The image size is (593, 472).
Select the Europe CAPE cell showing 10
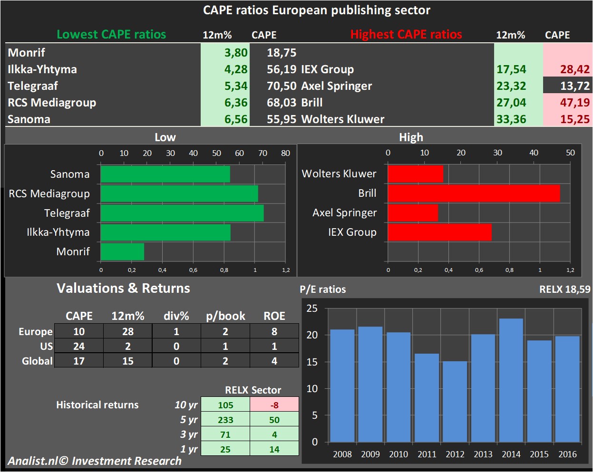pyautogui.click(x=79, y=331)
